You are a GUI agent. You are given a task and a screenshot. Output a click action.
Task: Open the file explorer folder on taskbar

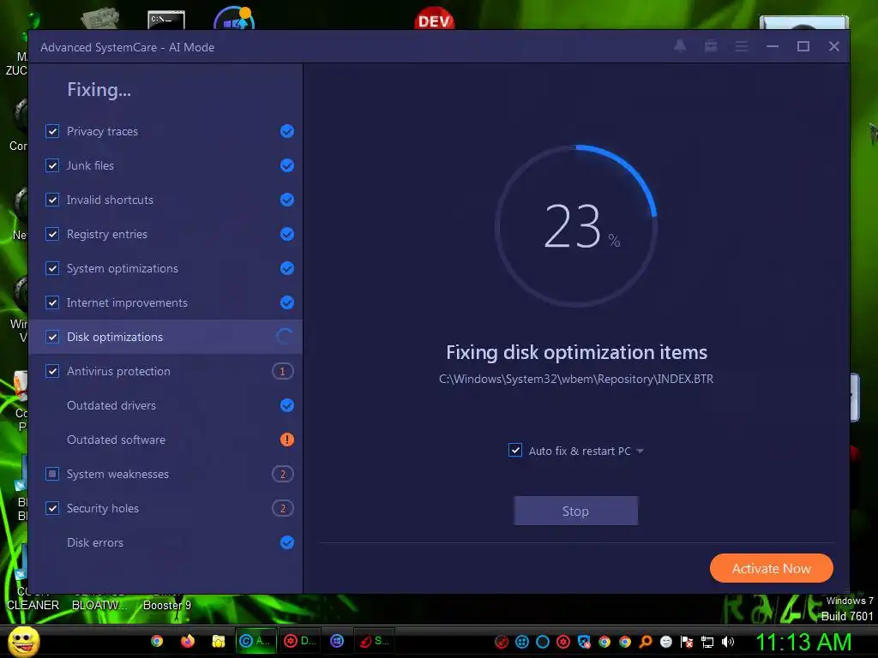click(x=219, y=641)
